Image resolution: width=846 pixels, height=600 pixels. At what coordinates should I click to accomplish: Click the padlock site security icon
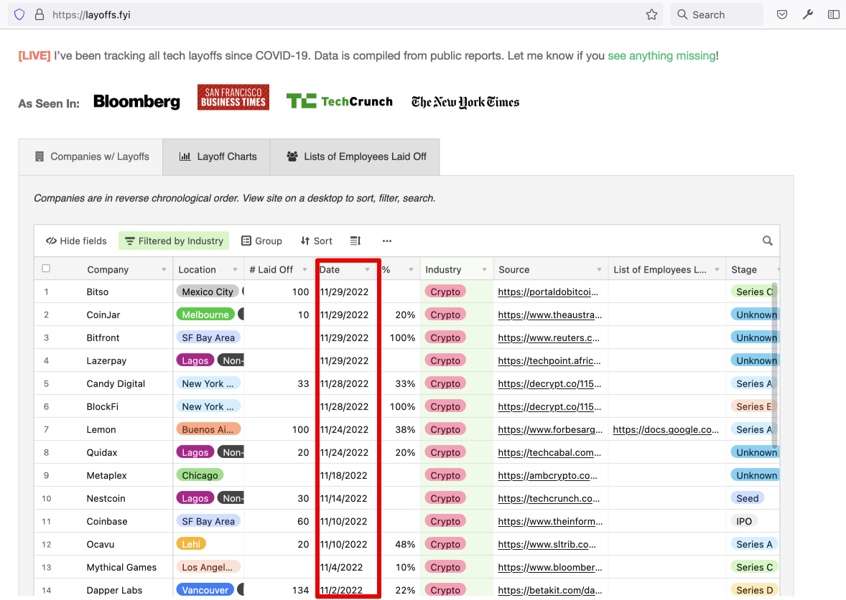tap(39, 14)
